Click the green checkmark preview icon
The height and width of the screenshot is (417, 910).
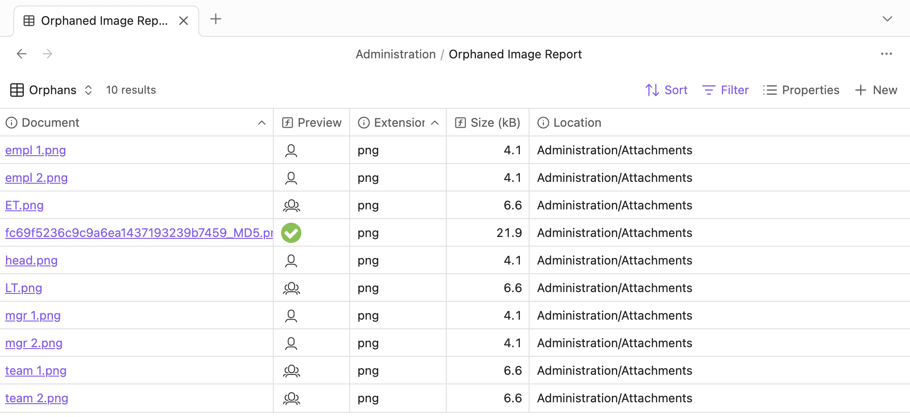291,233
